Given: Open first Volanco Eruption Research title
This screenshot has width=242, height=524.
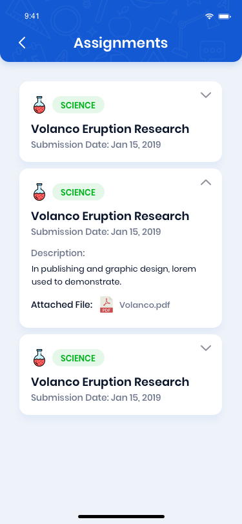Looking at the screenshot, I should [x=110, y=129].
